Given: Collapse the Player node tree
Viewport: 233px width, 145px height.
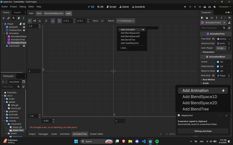Looking at the screenshot, I should coord(2,24).
